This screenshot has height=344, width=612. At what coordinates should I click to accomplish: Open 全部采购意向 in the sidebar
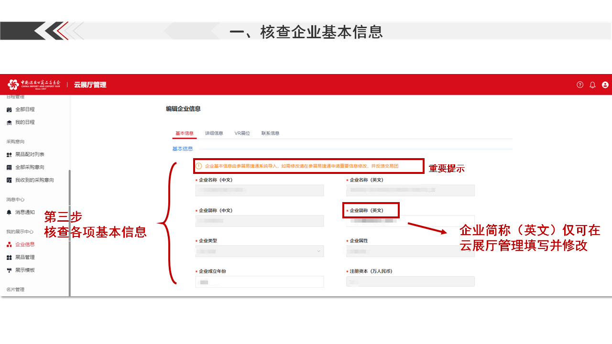coord(30,167)
